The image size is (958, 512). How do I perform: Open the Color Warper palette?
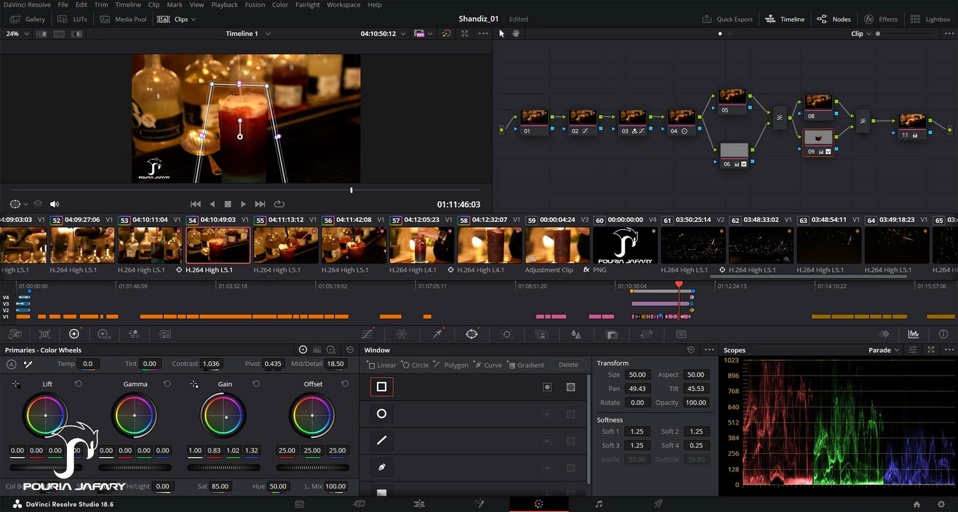point(402,334)
